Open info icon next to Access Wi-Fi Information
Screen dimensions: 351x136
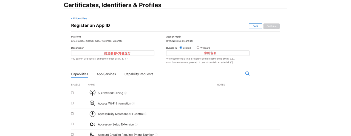point(134,104)
